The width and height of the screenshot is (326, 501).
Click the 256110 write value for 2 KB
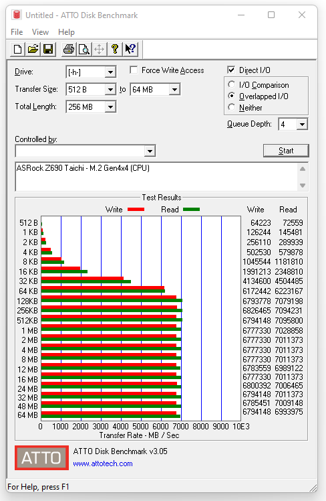click(x=259, y=242)
